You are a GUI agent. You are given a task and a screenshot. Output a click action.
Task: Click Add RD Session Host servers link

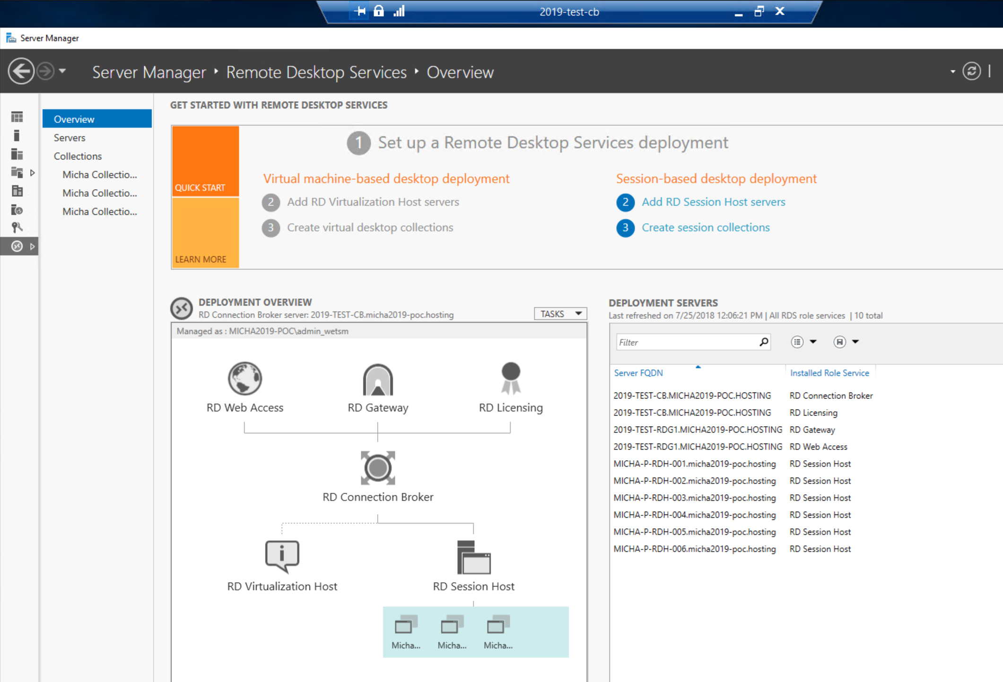(713, 202)
